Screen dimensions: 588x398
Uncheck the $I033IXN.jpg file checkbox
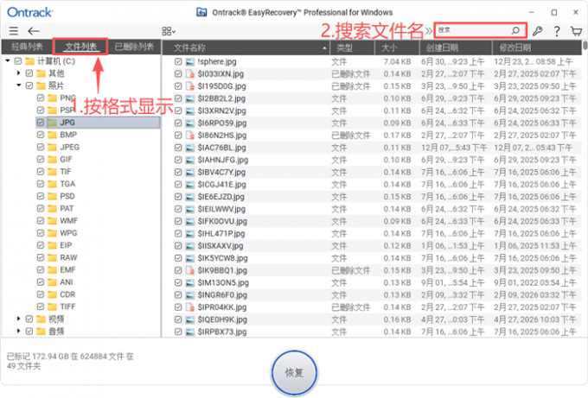178,73
